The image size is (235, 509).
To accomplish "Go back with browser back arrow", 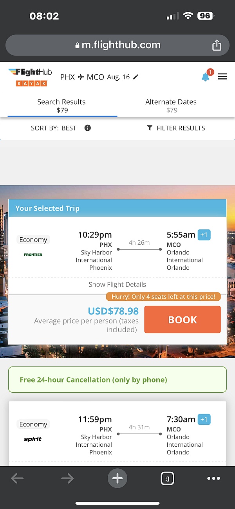I will coord(17,478).
